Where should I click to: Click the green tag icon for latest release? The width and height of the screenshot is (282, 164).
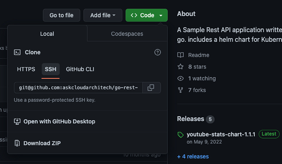[x=180, y=135]
